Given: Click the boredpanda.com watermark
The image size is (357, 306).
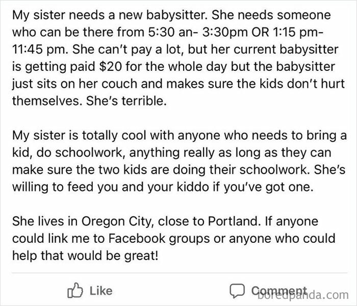Looking at the screenshot, I should 303,295.
